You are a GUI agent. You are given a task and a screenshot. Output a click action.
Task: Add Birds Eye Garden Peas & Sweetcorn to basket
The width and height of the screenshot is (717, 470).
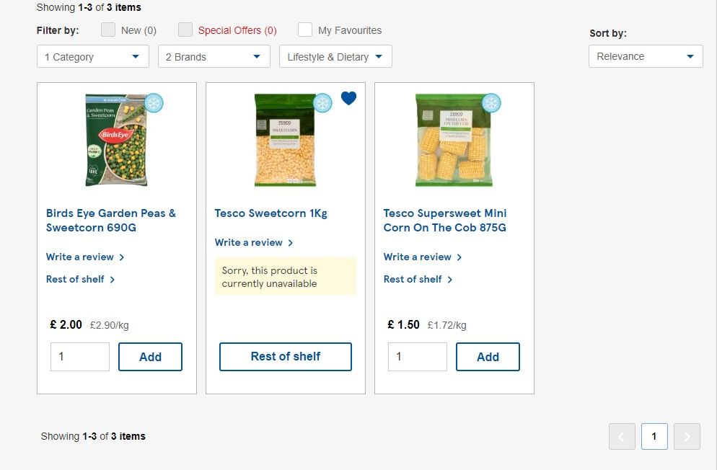point(151,357)
